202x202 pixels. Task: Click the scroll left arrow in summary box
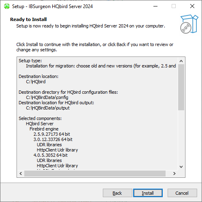click(x=21, y=173)
